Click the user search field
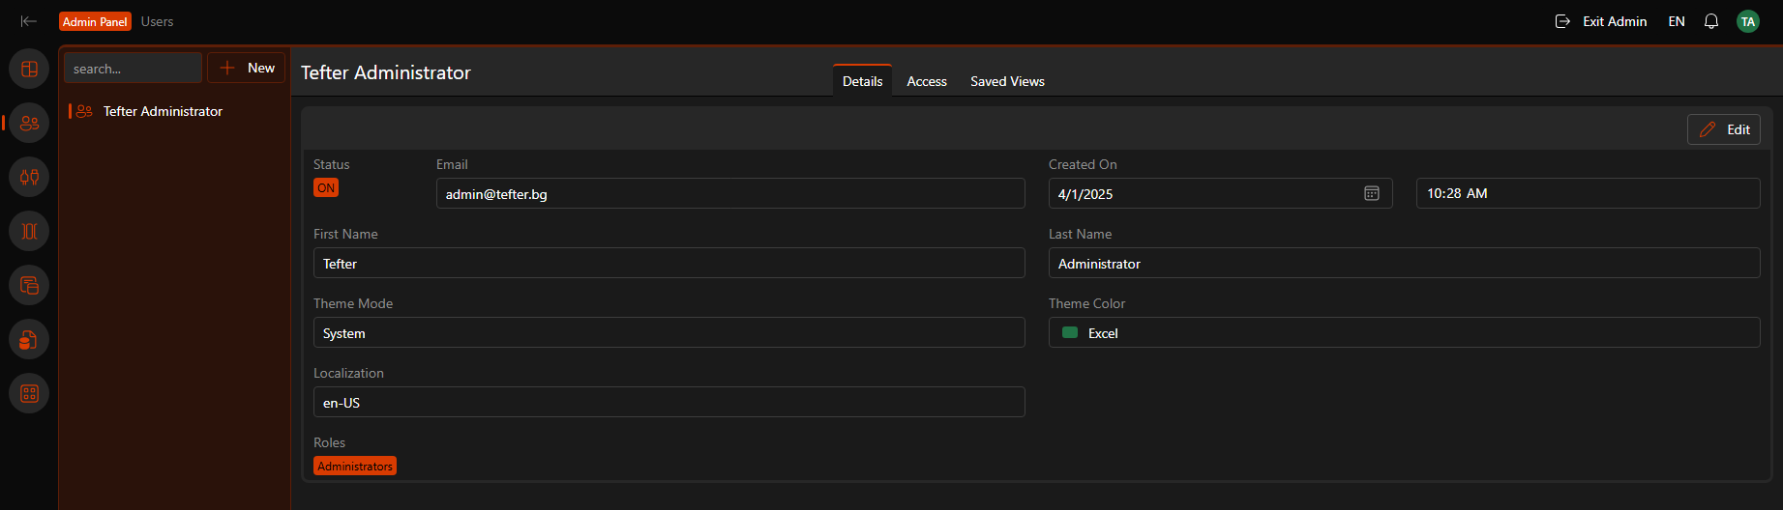This screenshot has height=510, width=1783. (134, 68)
